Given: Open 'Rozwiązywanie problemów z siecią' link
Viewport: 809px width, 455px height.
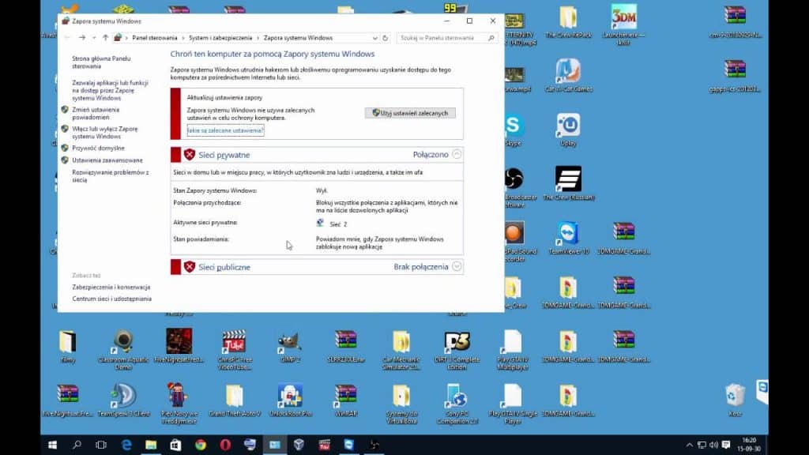Looking at the screenshot, I should (111, 176).
